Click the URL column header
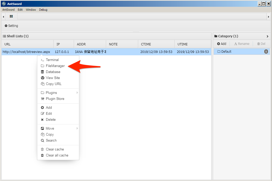 [x=28, y=44]
